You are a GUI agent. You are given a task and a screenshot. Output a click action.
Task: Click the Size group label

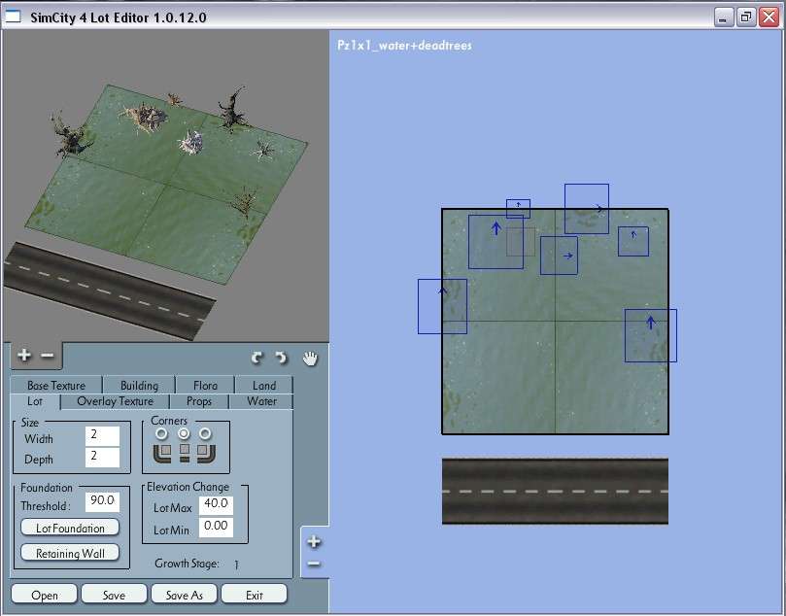point(29,422)
